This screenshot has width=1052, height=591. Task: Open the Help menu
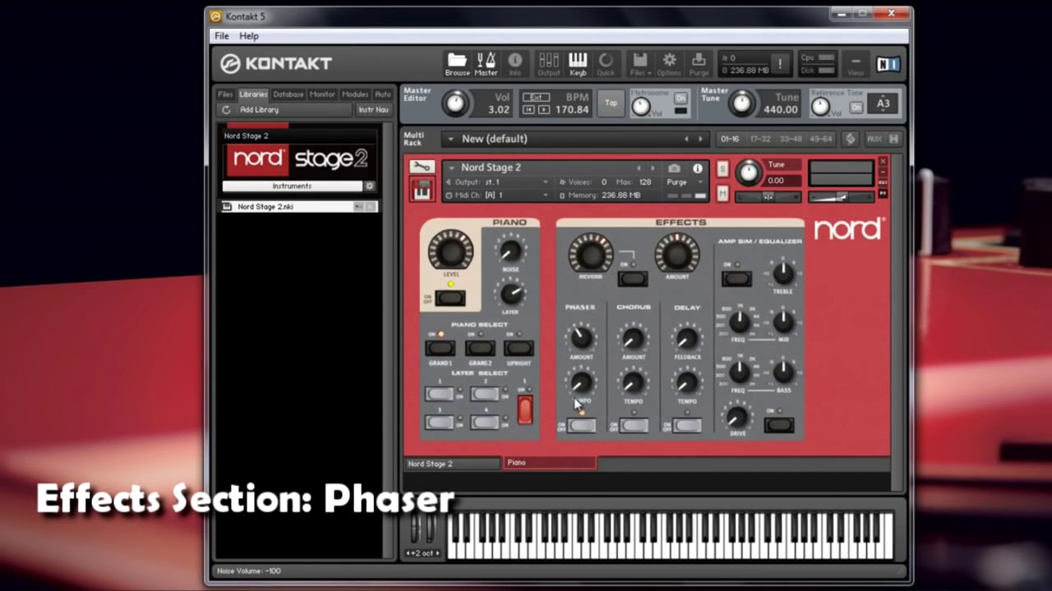(x=249, y=36)
